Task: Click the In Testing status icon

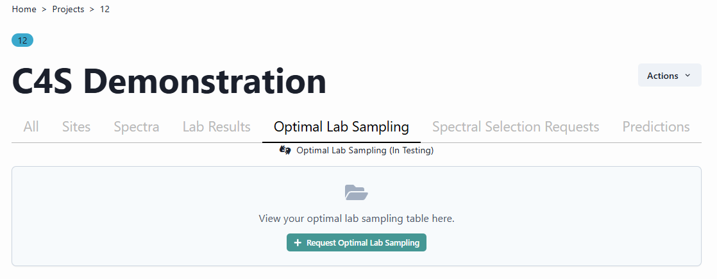Action: (286, 151)
